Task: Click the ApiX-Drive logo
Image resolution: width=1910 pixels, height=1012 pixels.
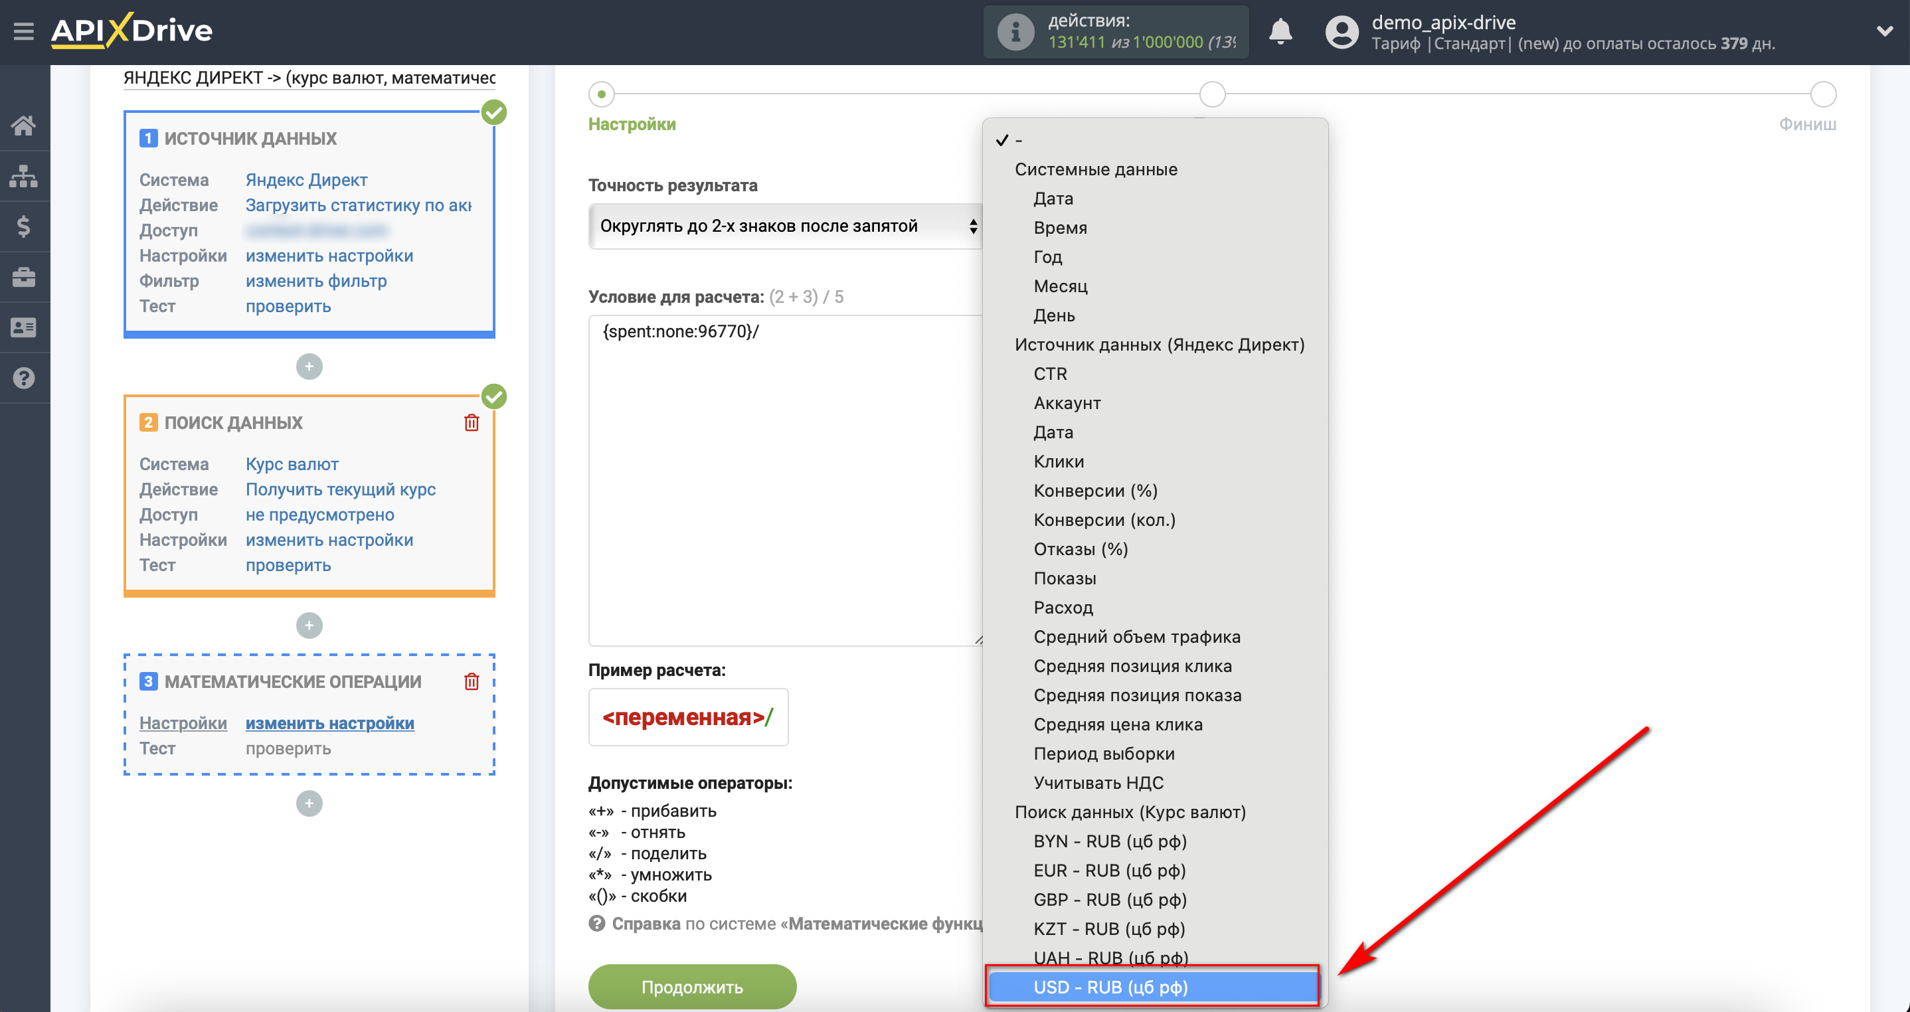Action: tap(131, 31)
